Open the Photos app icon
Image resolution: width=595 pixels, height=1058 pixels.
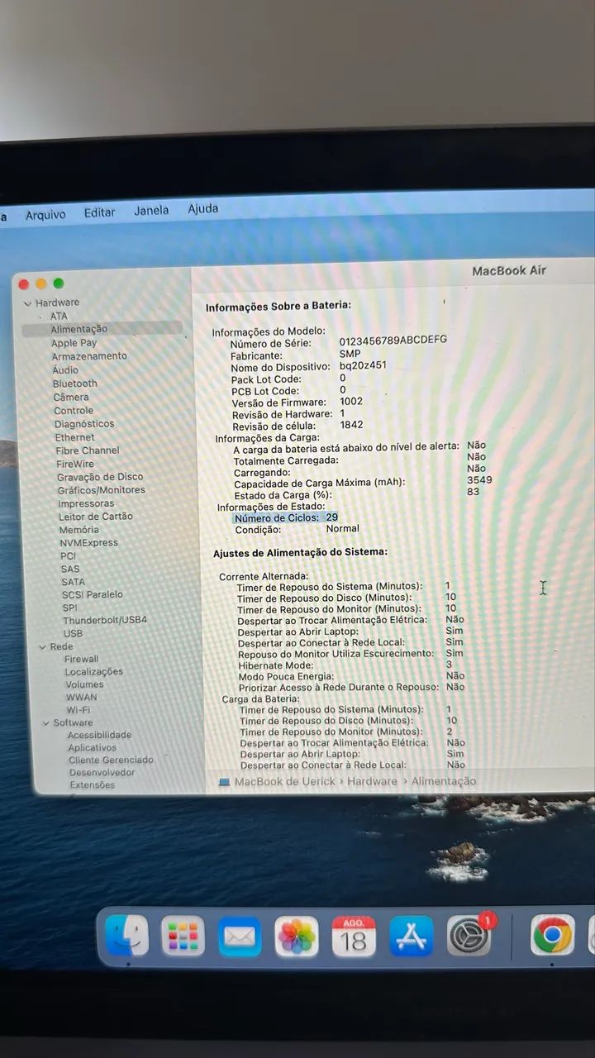[x=297, y=937]
